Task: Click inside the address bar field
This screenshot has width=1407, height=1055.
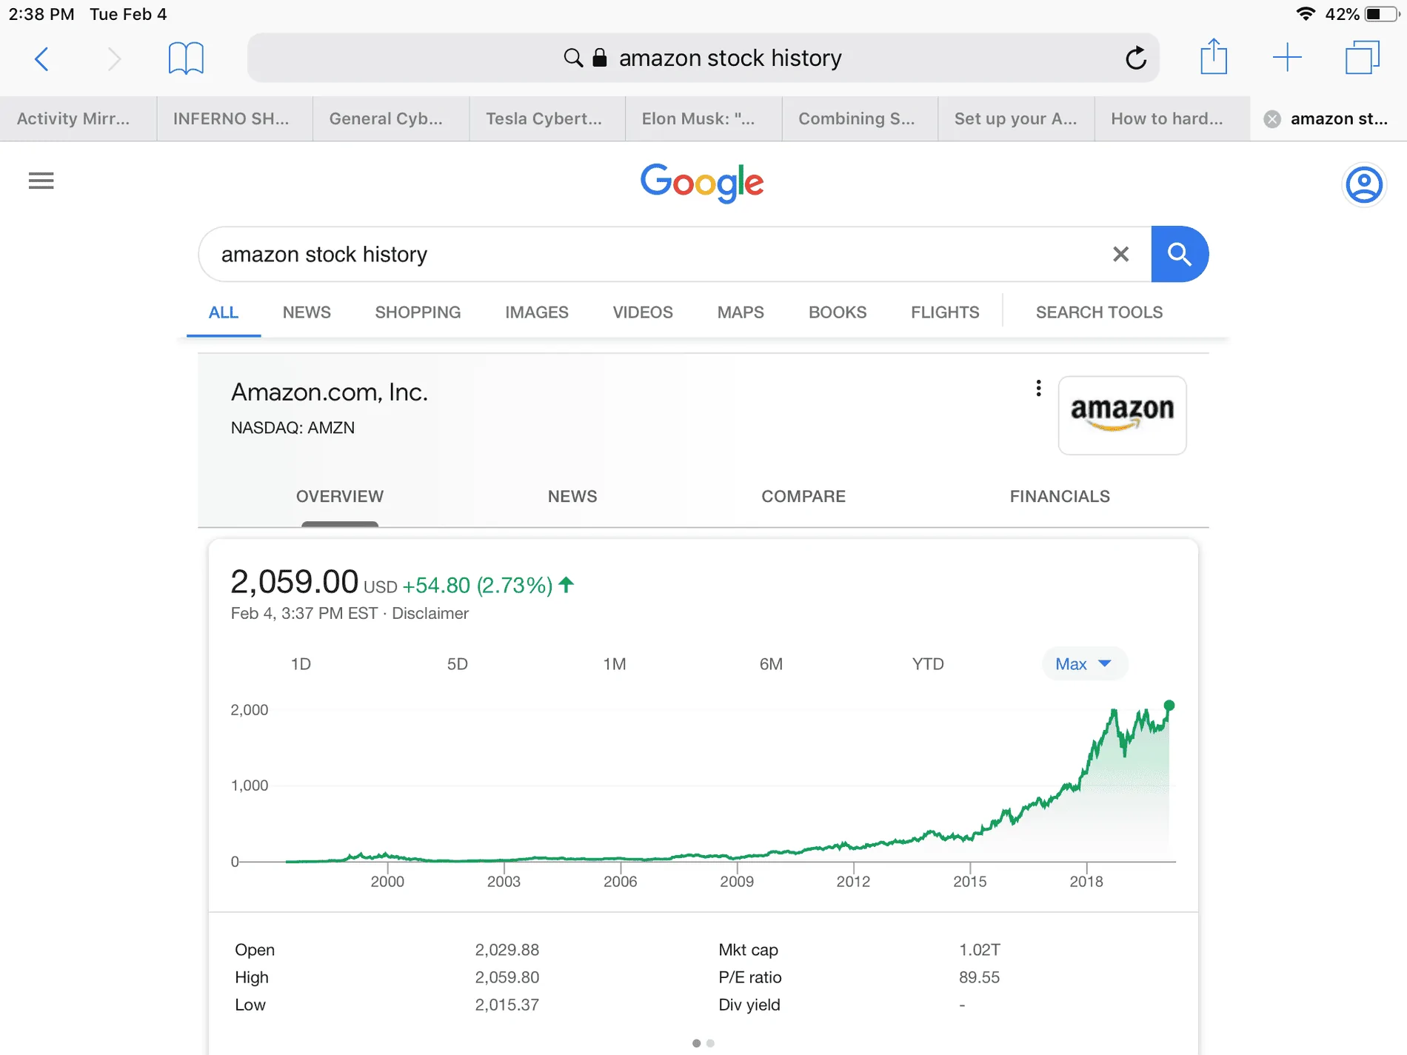Action: point(741,57)
